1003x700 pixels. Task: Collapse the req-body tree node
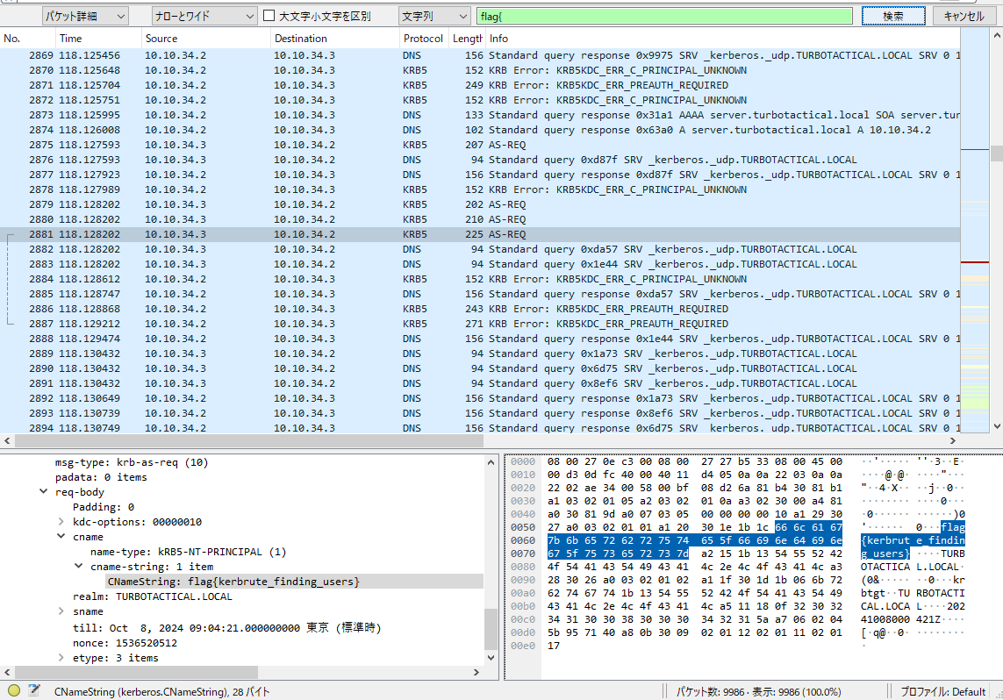pos(44,491)
